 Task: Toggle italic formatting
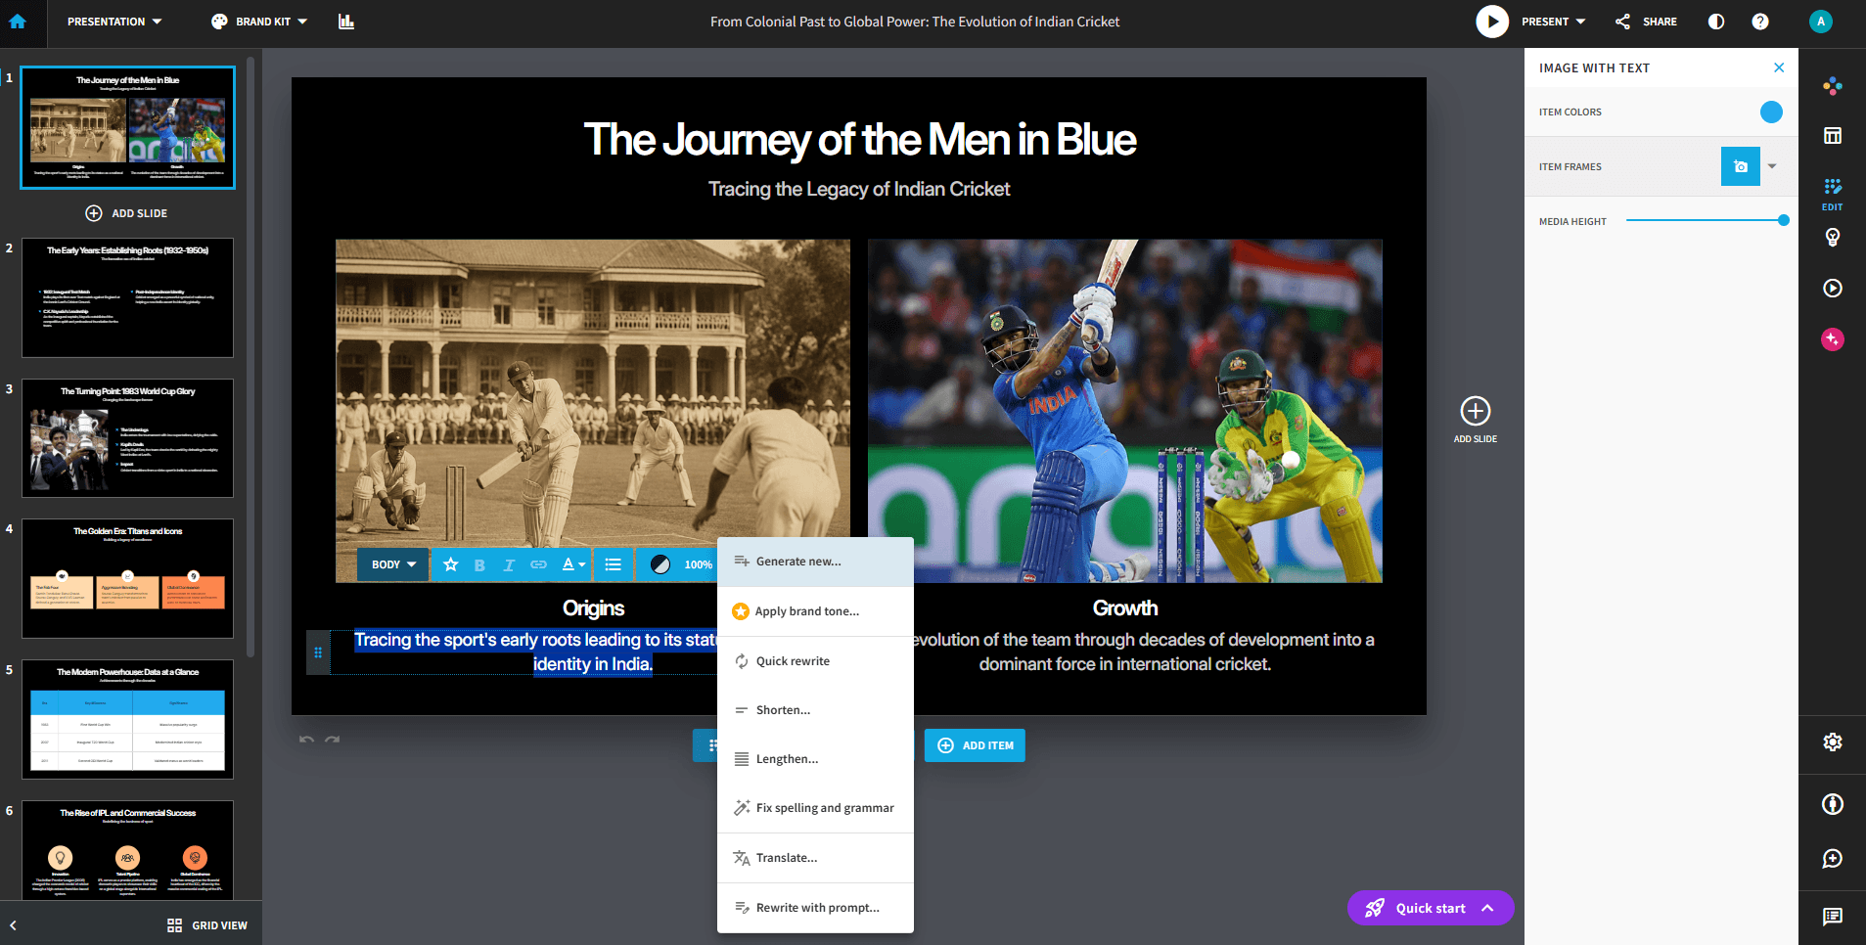coord(509,564)
